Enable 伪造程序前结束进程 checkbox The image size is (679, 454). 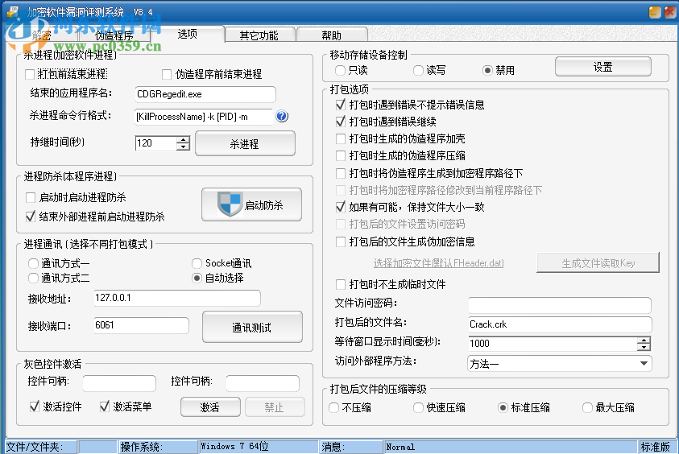[x=167, y=74]
